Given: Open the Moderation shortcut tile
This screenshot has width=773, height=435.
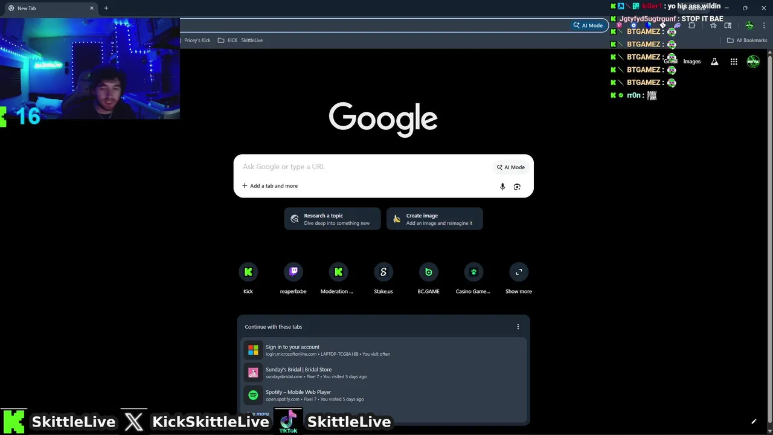Looking at the screenshot, I should coord(338,279).
